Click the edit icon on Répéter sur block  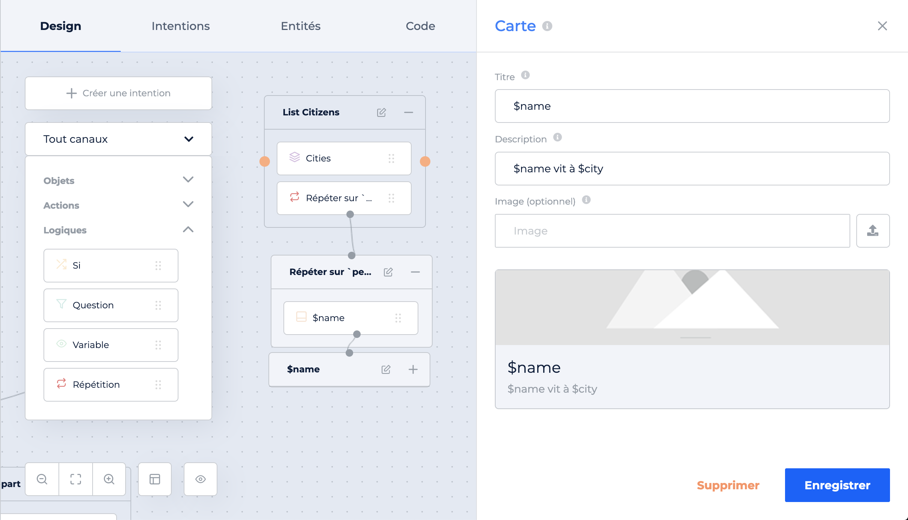point(388,272)
